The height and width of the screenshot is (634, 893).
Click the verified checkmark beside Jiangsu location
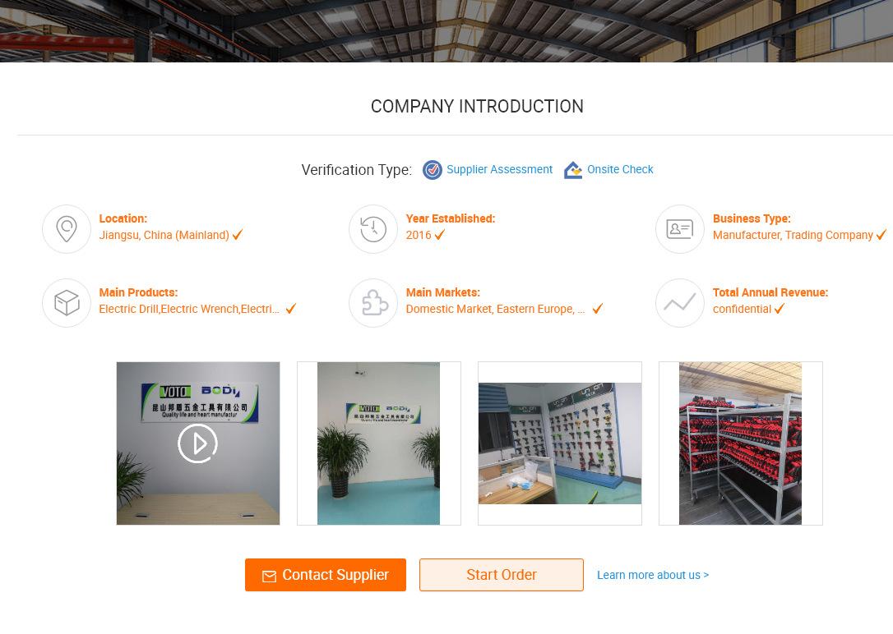click(x=238, y=235)
